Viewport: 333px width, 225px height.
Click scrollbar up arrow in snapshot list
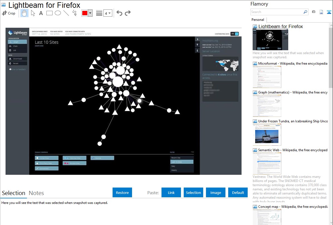click(331, 25)
